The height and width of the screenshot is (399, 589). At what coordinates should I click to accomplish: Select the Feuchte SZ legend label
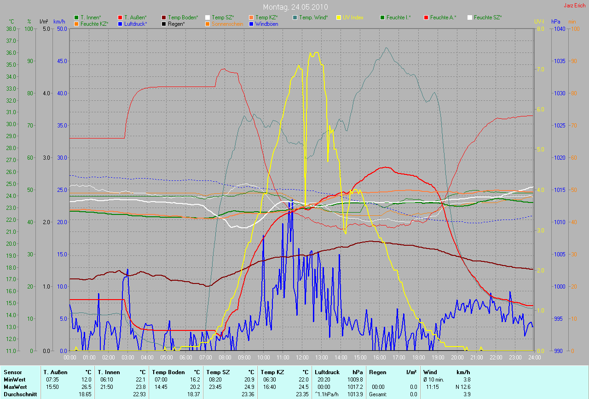tap(488, 17)
